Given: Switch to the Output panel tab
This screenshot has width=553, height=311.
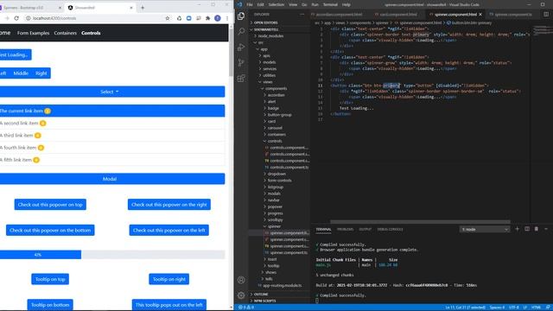Looking at the screenshot, I should coord(365,229).
